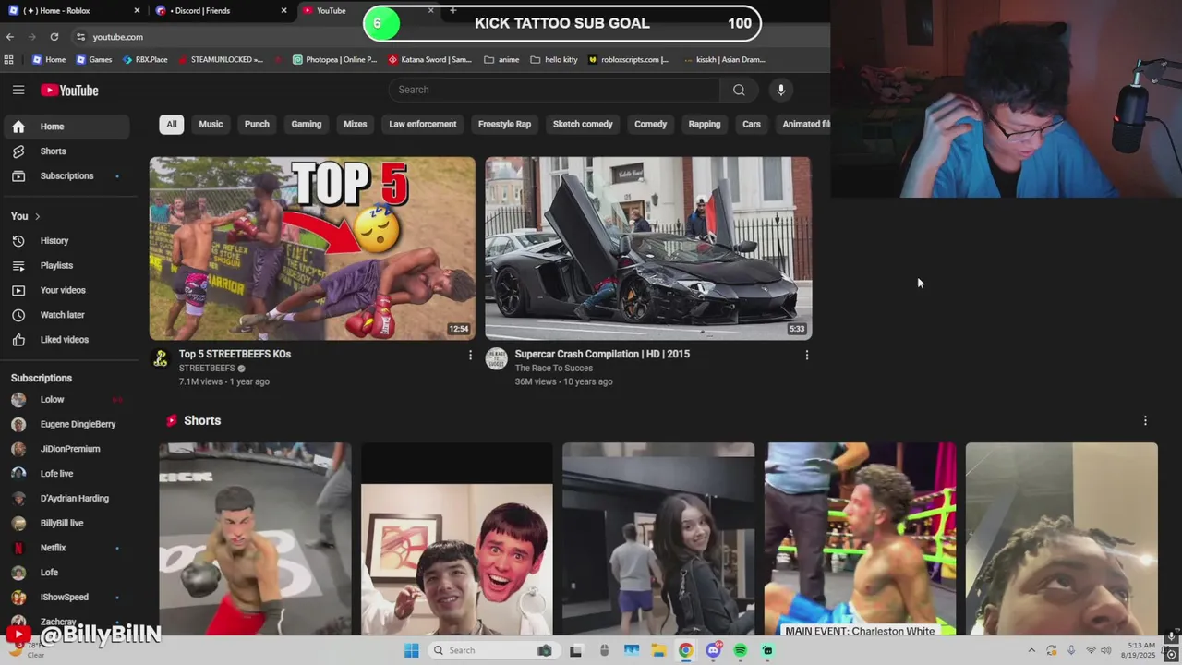Open Shorts in the sidebar
Viewport: 1182px width, 665px height.
coord(66,151)
